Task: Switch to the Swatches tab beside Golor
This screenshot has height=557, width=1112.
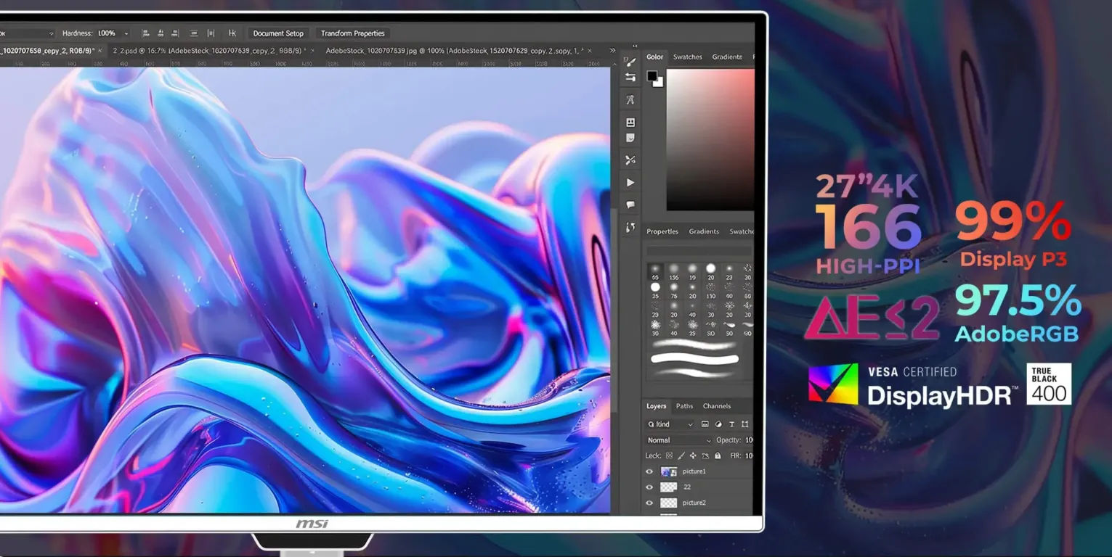Action: 687,57
